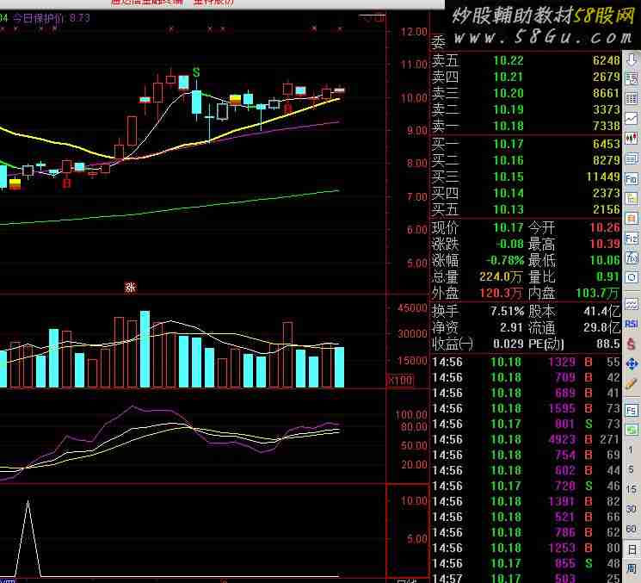Click the X100 volume scale label
The height and width of the screenshot is (583, 641).
pyautogui.click(x=401, y=380)
